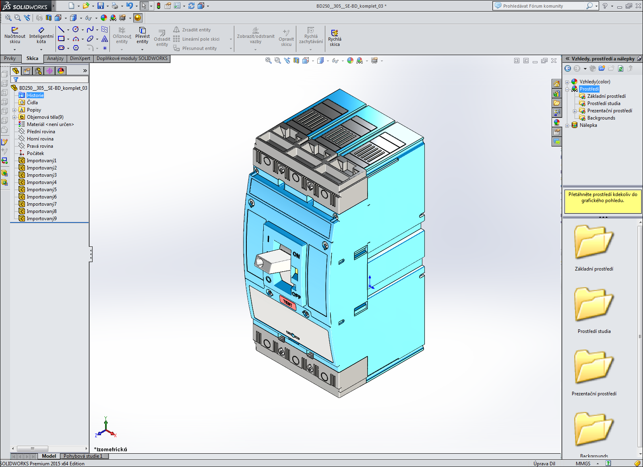The height and width of the screenshot is (467, 643).
Task: Select the Model tab at the bottom
Action: (x=49, y=456)
